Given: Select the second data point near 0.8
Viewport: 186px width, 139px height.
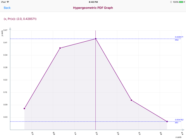Looking at the screenshot, I should point(60,48).
